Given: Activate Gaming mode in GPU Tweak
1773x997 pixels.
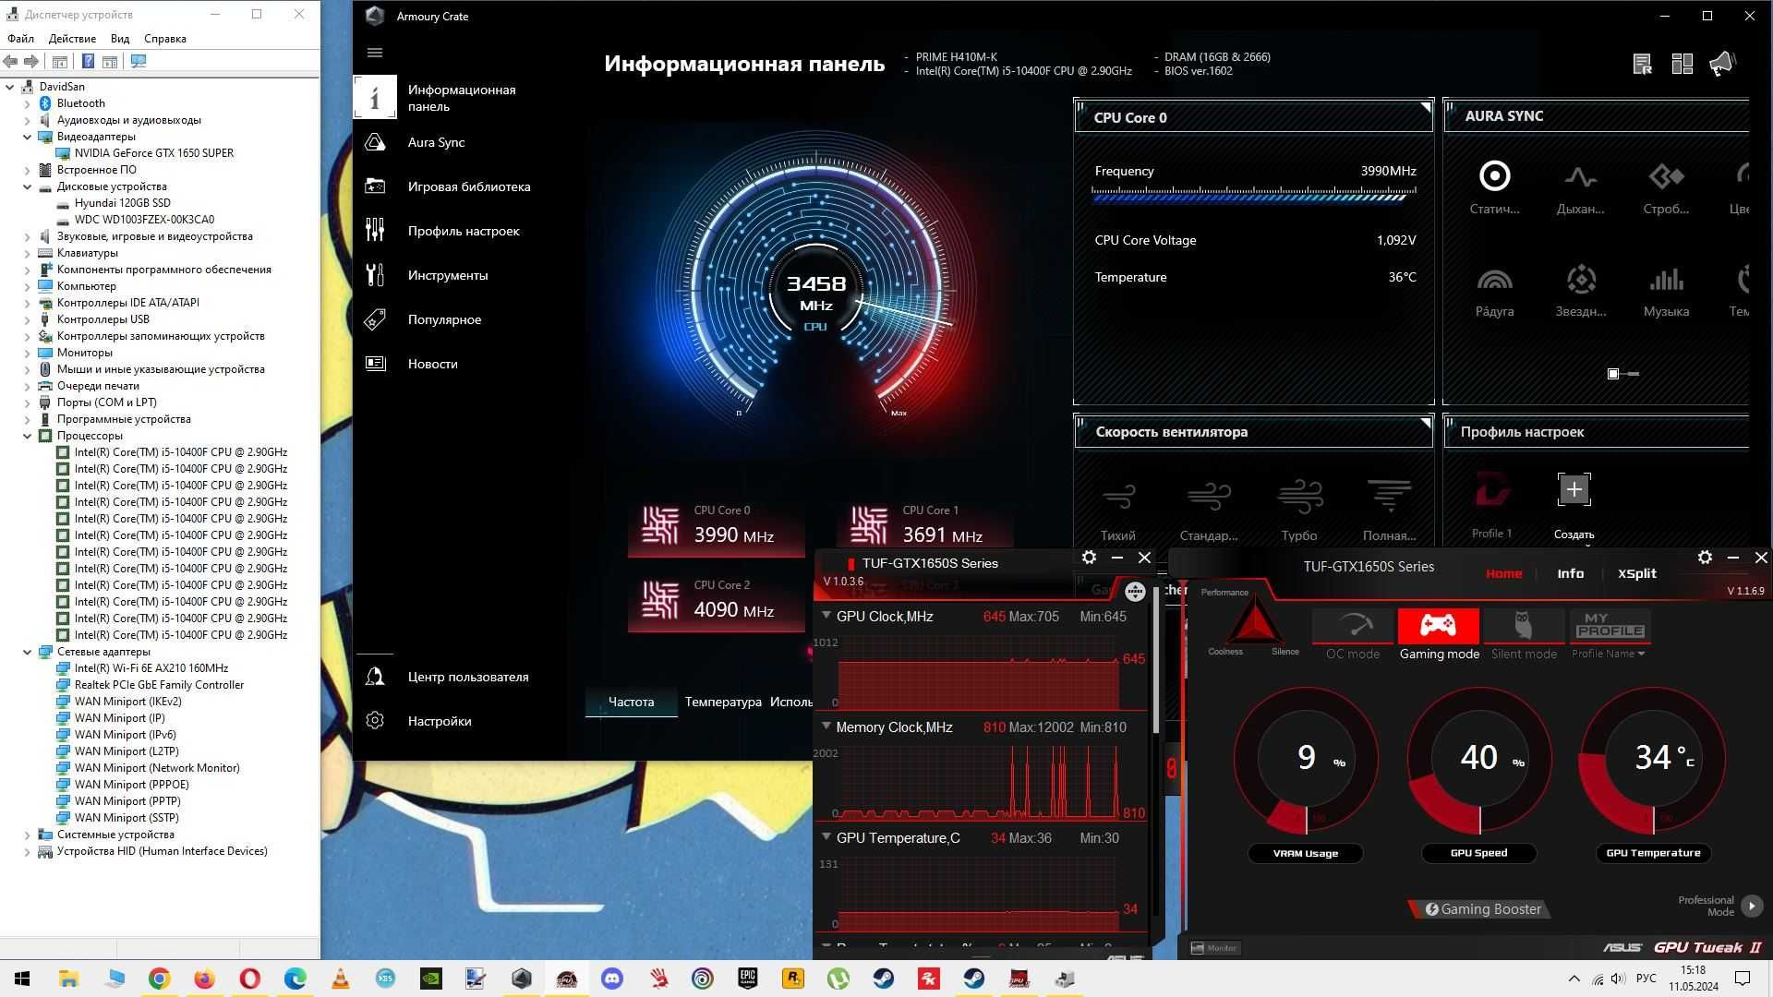Looking at the screenshot, I should coord(1439,634).
